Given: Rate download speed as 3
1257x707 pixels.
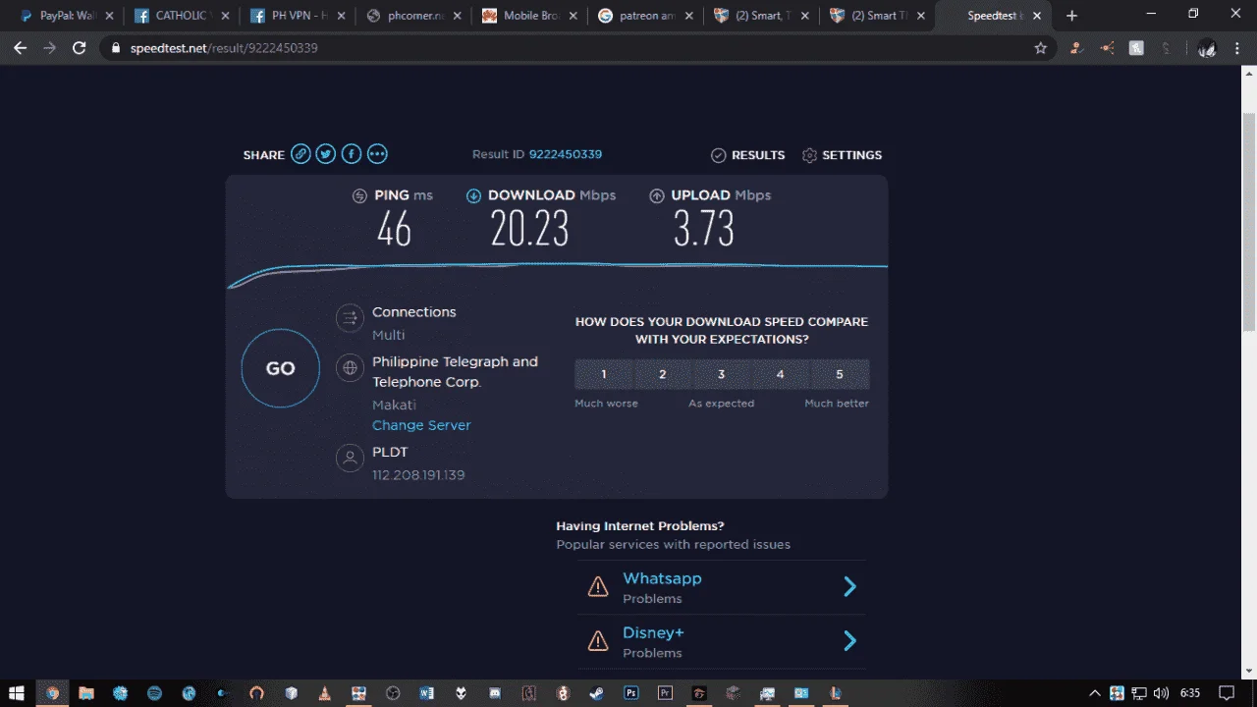Looking at the screenshot, I should pos(722,374).
